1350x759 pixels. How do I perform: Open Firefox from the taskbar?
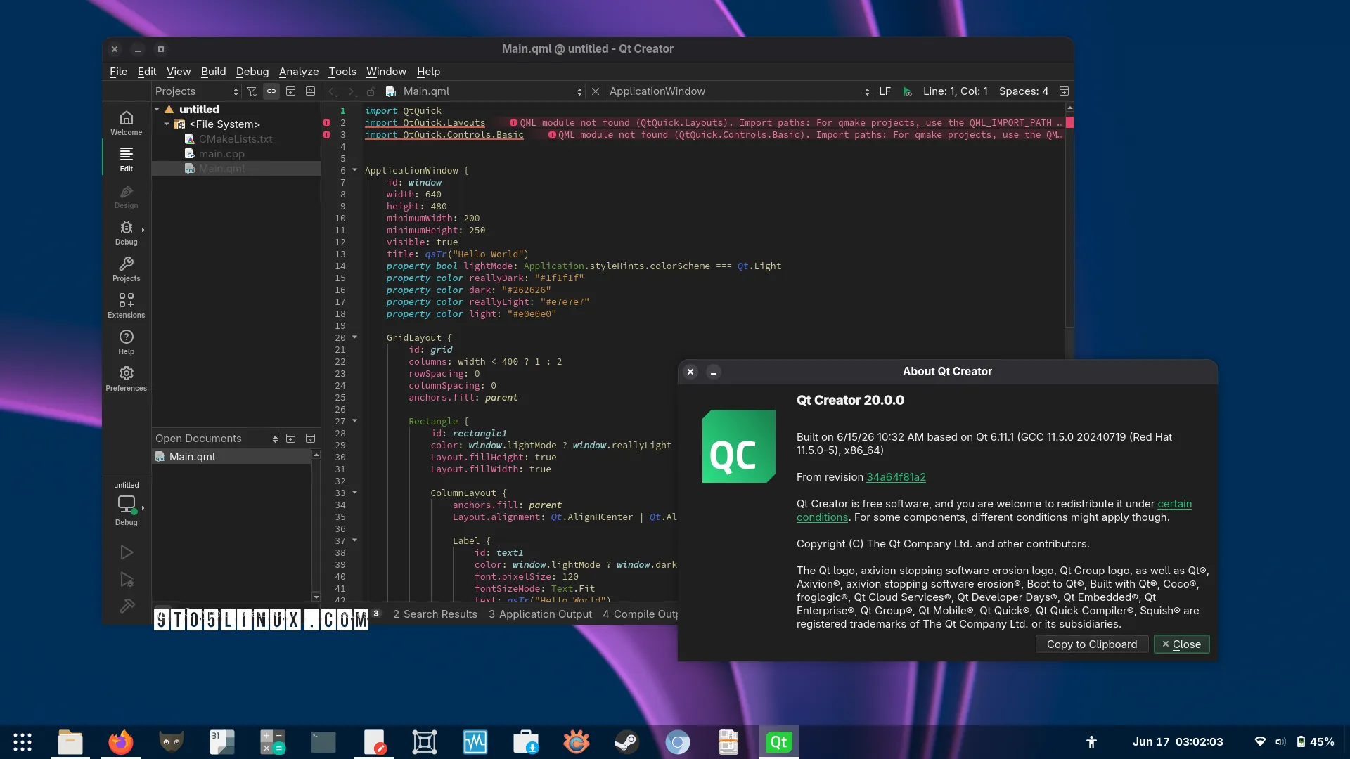[x=120, y=742]
